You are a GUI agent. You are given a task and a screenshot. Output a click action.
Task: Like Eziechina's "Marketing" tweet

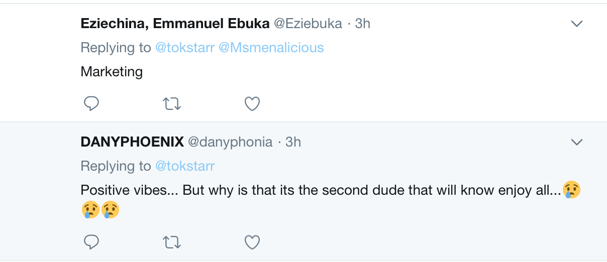coord(252,104)
